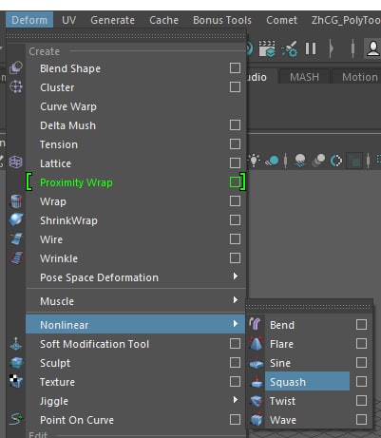
Task: Open Wrap options box
Action: pyautogui.click(x=235, y=201)
